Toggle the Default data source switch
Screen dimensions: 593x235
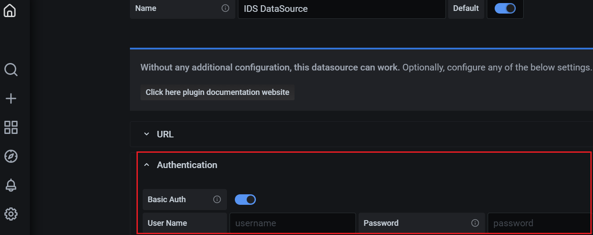[x=505, y=8]
